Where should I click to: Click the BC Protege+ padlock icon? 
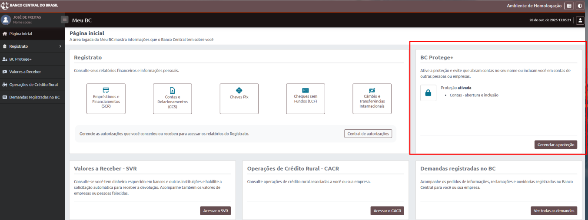428,93
